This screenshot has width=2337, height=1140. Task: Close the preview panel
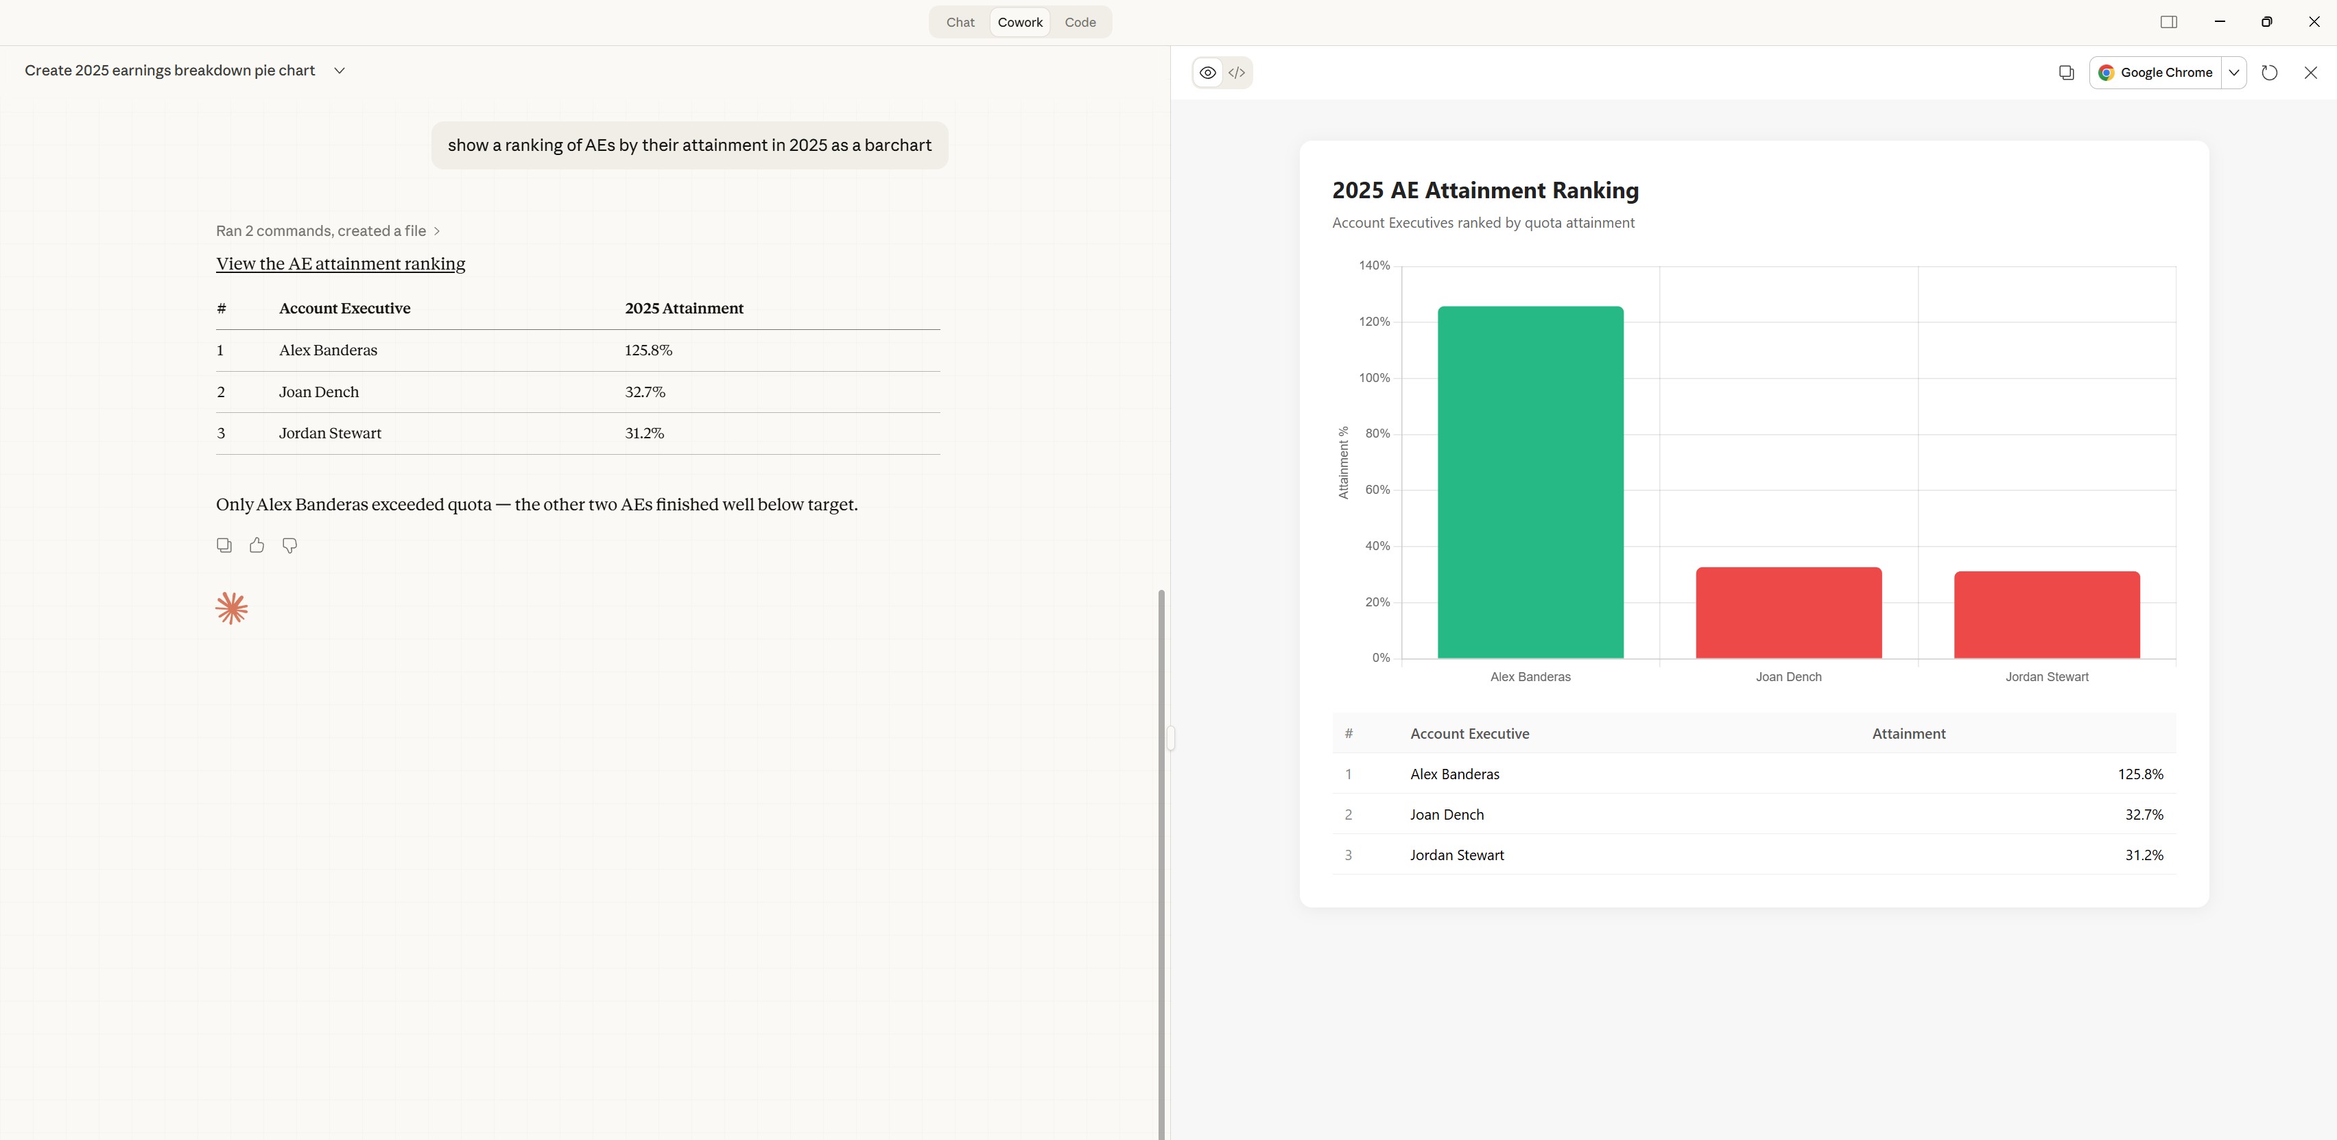tap(2310, 73)
